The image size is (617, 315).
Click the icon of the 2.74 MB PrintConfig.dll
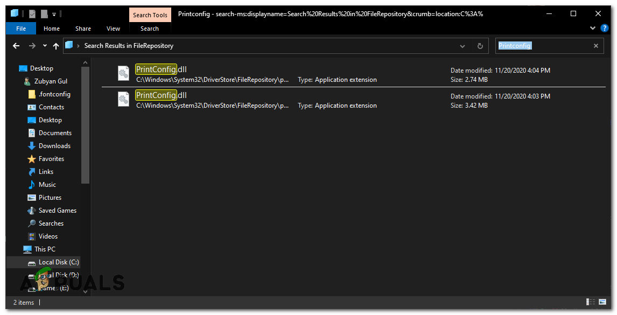(123, 74)
